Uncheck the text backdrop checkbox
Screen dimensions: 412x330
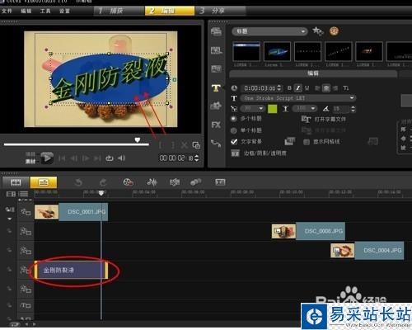(x=234, y=142)
